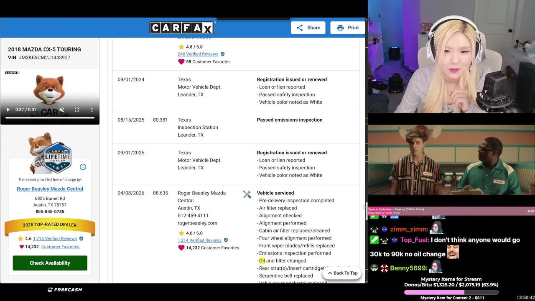This screenshot has width=535, height=301.
Task: Click 2018 MAZDA CX-5 TOURING title
Action: click(x=44, y=49)
